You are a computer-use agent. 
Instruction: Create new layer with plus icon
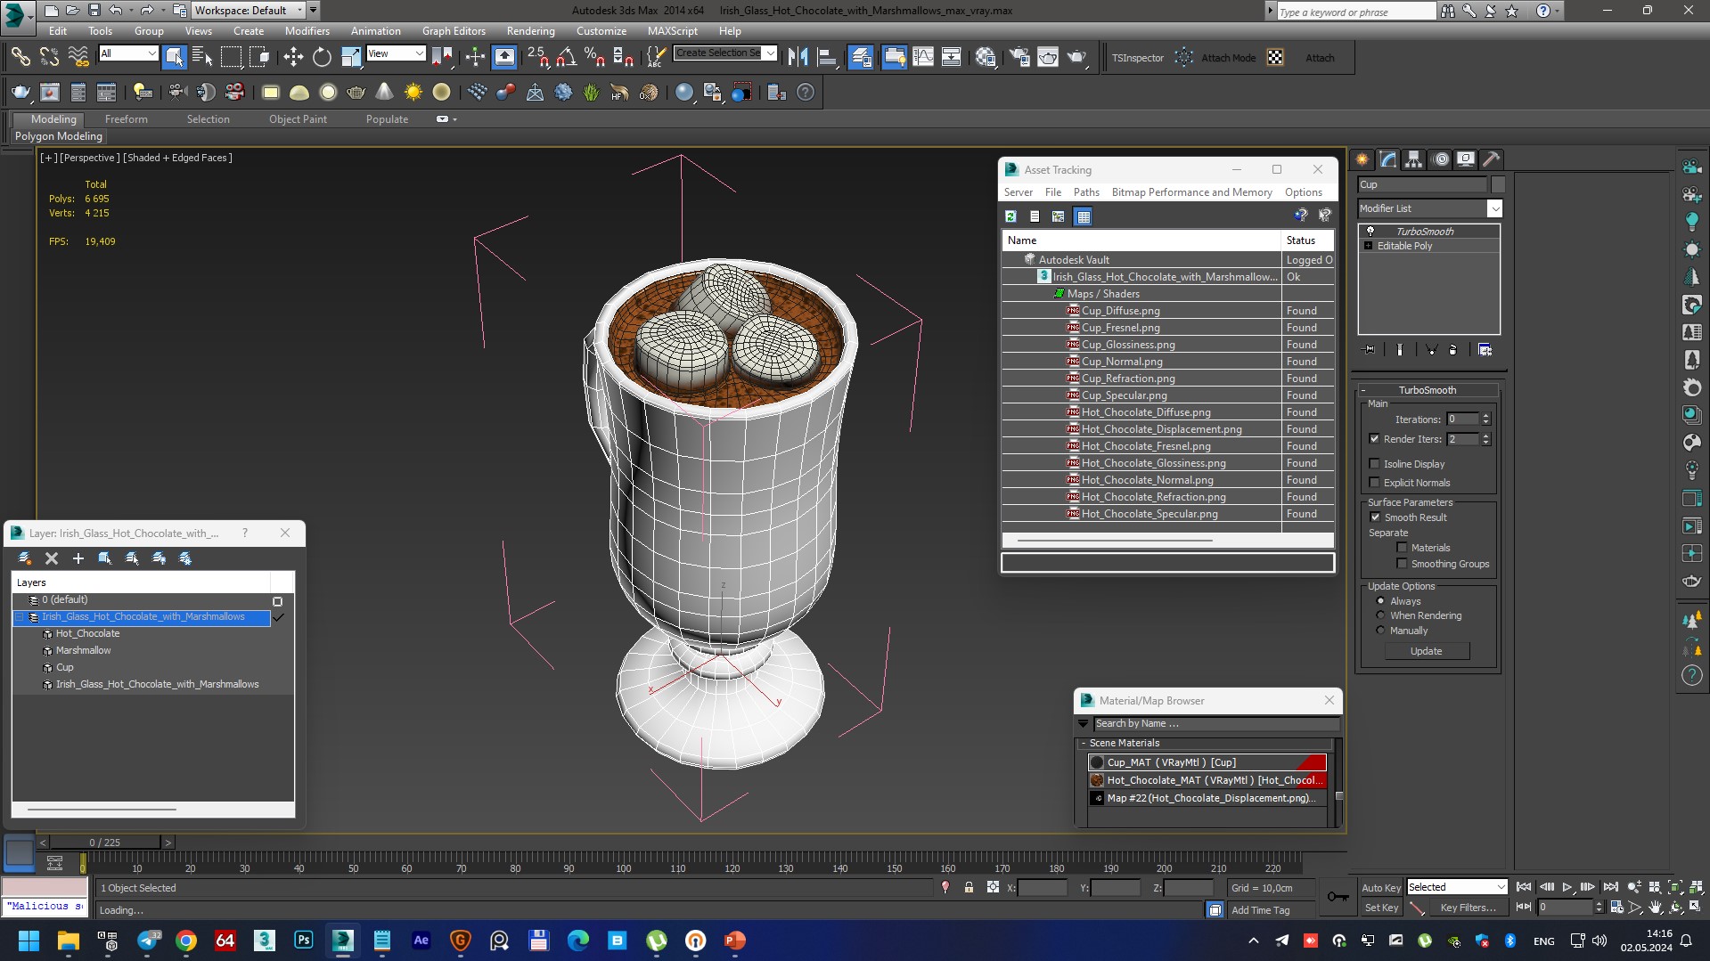click(x=78, y=558)
